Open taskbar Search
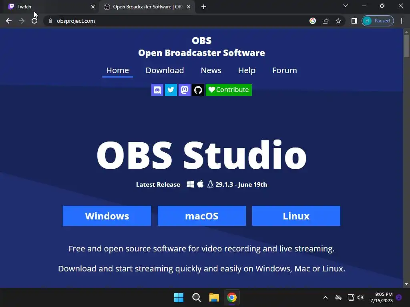Screen dimensions: 410x307 click(196, 297)
